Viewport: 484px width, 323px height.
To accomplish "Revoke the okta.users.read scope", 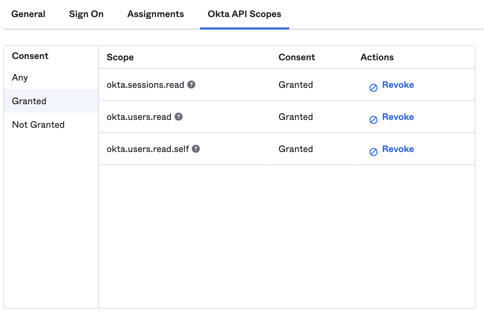I will (x=398, y=117).
